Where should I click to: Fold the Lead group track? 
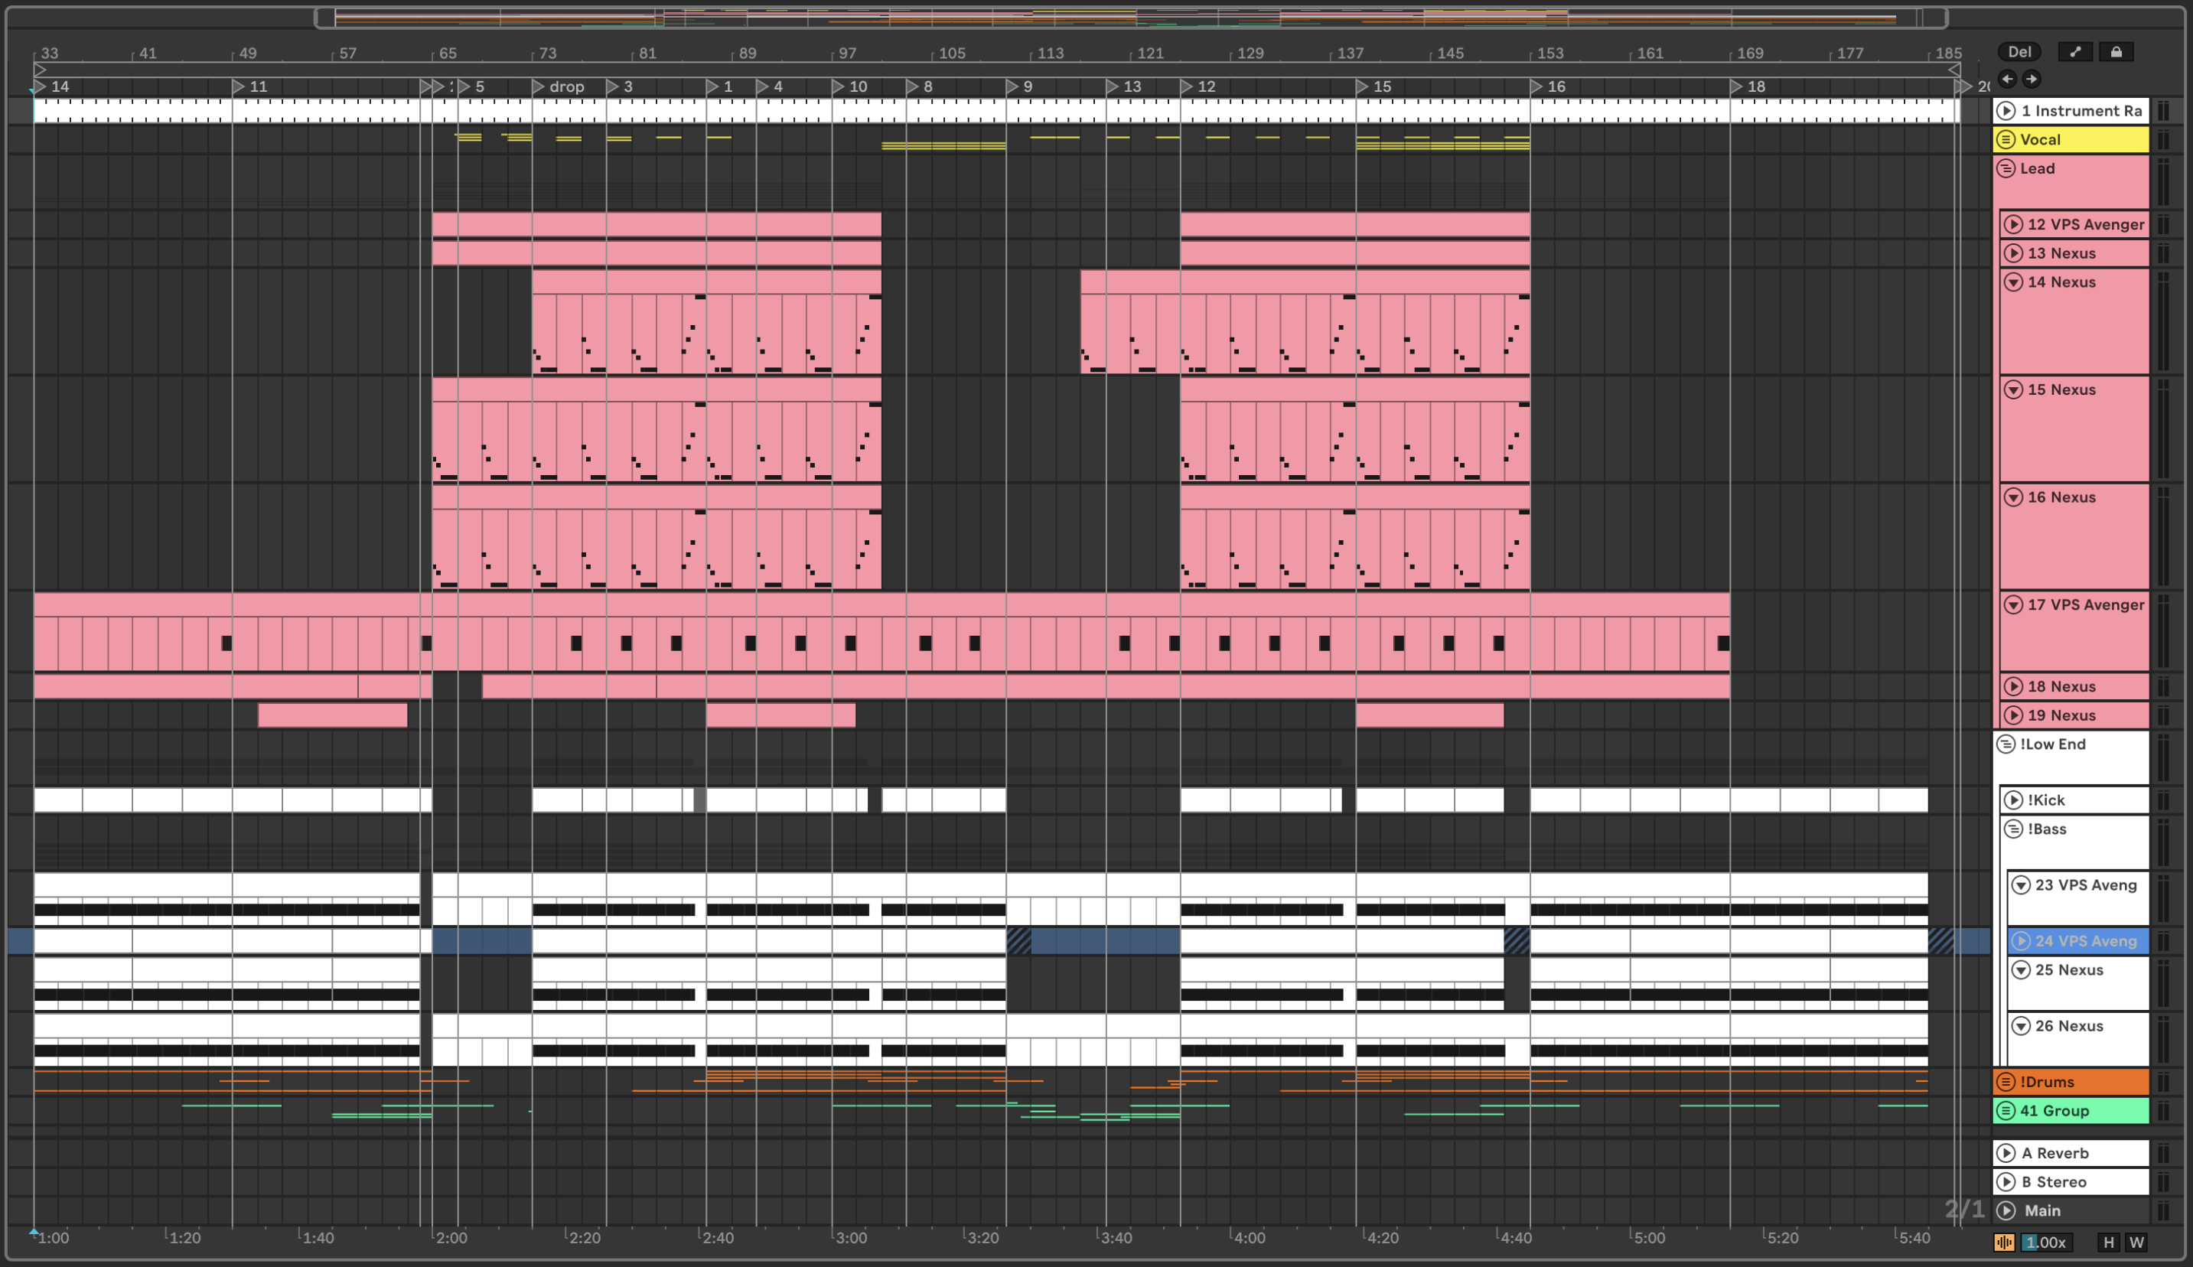pyautogui.click(x=2006, y=168)
